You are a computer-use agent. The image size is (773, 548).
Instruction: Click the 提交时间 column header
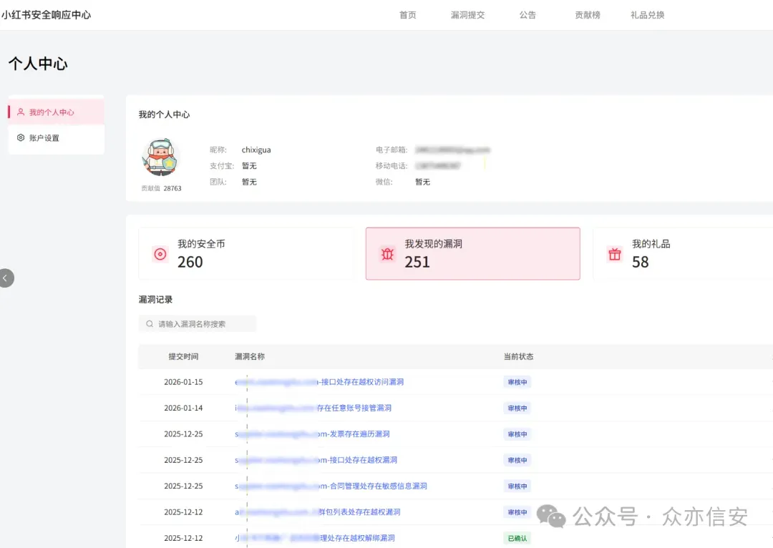(183, 356)
